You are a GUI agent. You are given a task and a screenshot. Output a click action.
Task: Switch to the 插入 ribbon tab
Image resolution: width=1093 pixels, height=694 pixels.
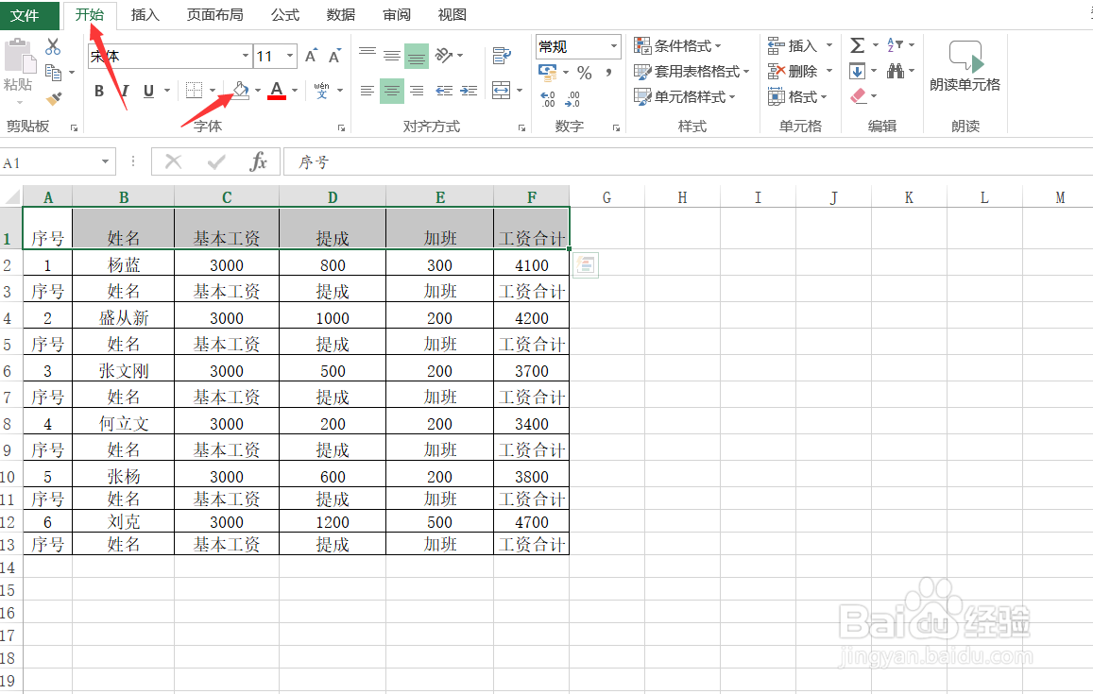click(145, 15)
